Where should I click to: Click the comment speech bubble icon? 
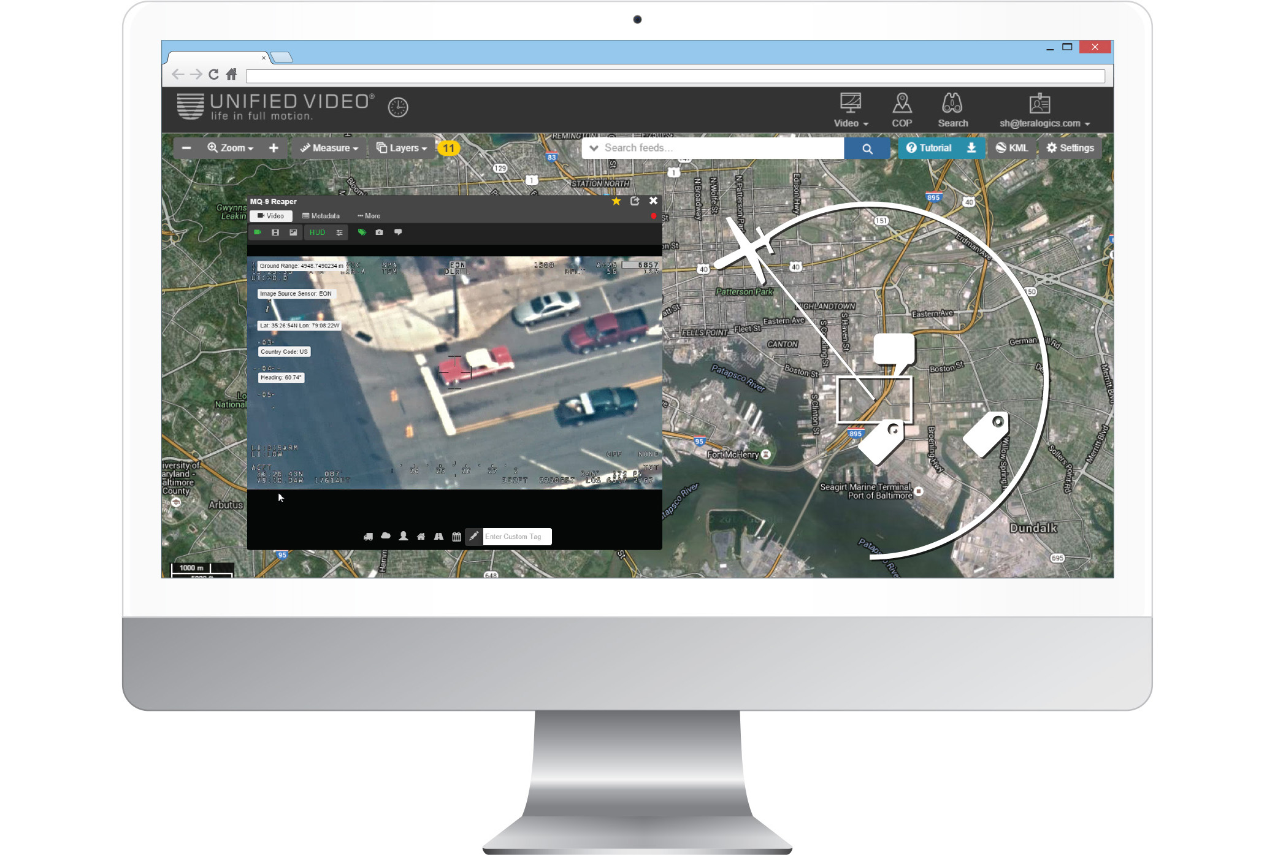[398, 232]
